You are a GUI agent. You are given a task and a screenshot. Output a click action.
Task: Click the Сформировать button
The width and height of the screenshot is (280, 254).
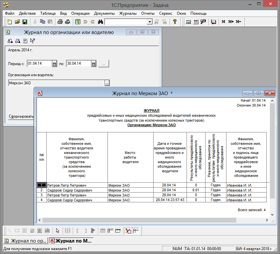[x=21, y=116]
